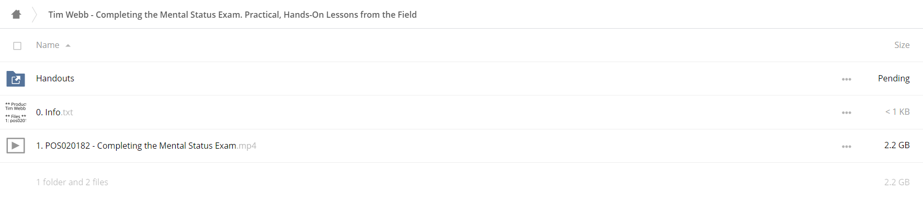The height and width of the screenshot is (204, 923).
Task: Click the less than 1 KB size label
Action: 897,112
